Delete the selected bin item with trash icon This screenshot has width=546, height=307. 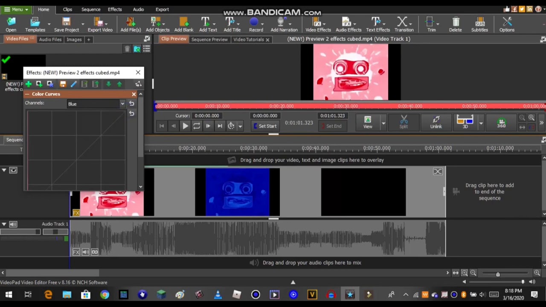pos(127,49)
